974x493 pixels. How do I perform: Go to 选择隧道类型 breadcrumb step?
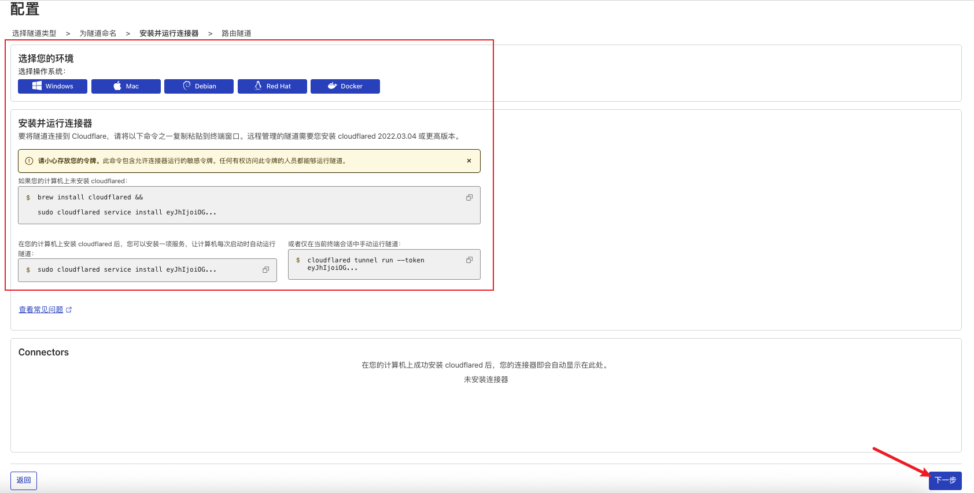pyautogui.click(x=34, y=34)
